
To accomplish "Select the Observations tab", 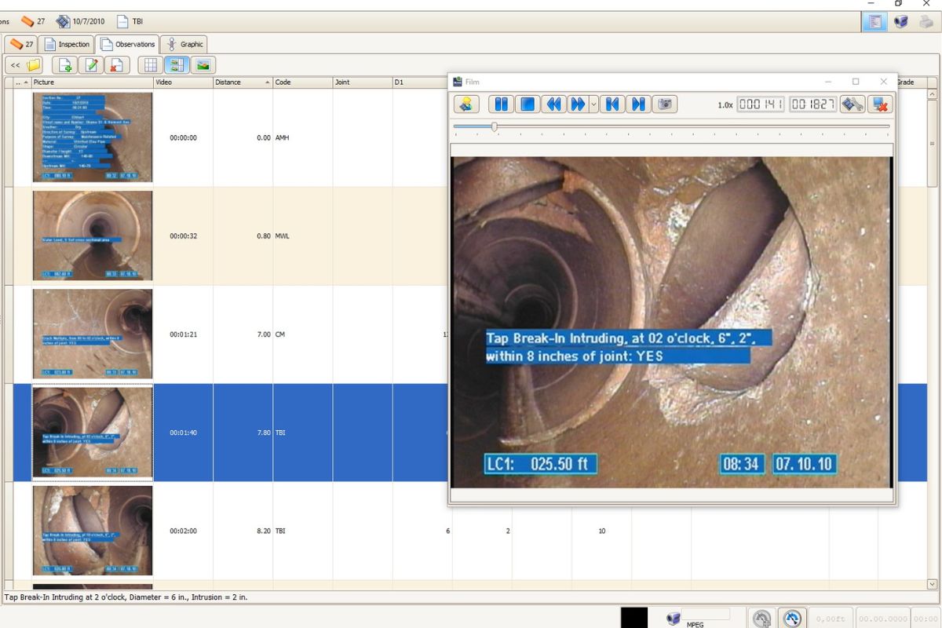I will pos(127,45).
